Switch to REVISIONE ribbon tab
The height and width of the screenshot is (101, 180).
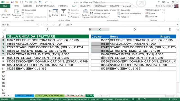pyautogui.click(x=85, y=6)
